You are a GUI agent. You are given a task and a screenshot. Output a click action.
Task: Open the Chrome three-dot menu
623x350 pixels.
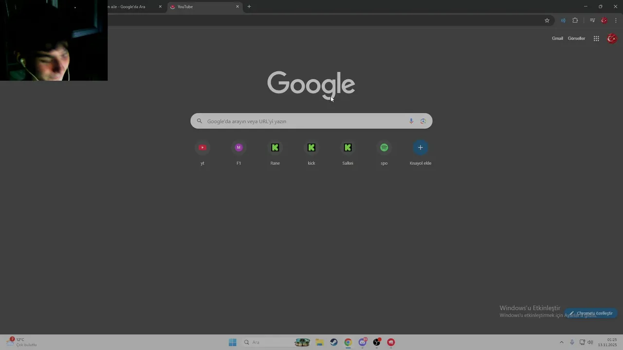pos(616,20)
